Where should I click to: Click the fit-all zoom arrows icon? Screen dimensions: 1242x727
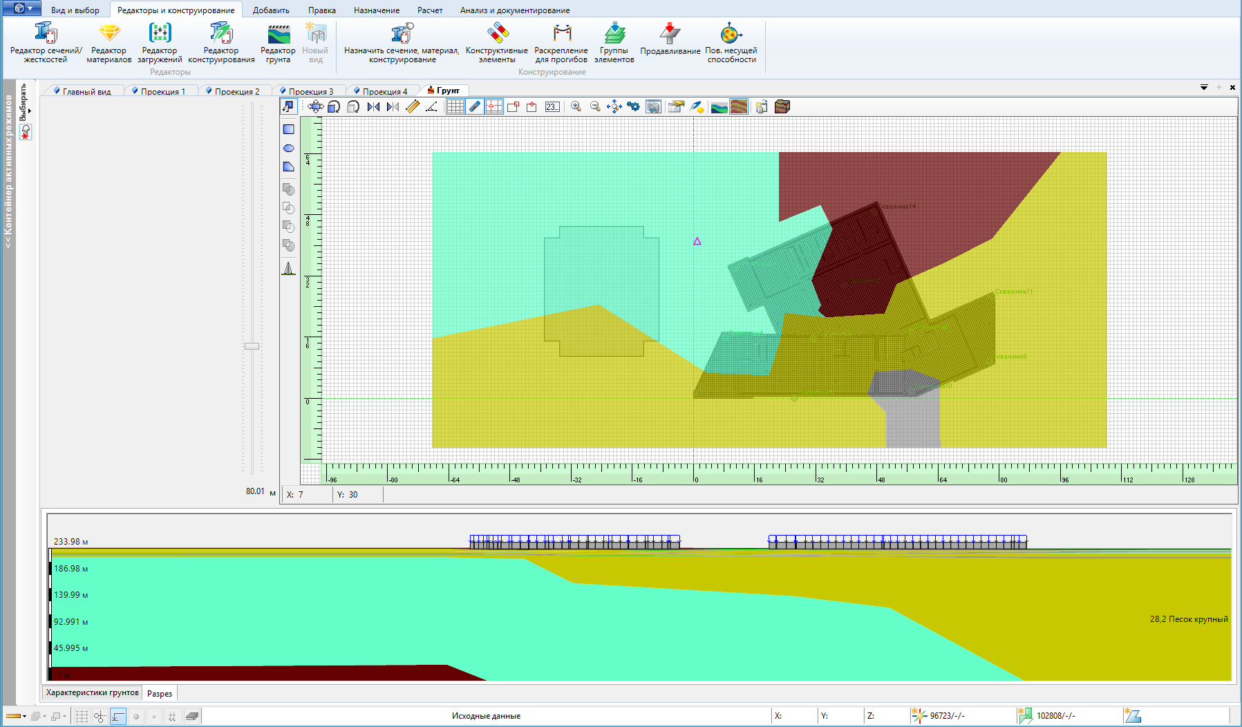[x=614, y=106]
